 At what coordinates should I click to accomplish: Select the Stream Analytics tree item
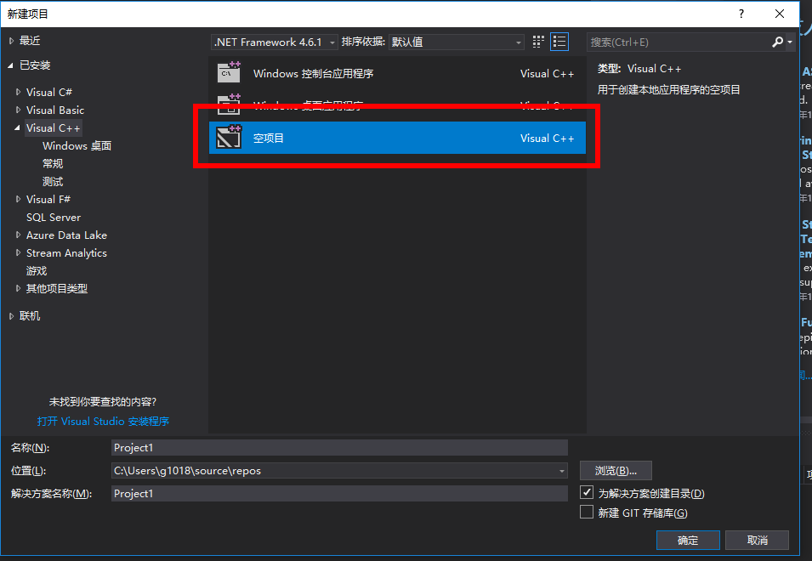pyautogui.click(x=67, y=253)
